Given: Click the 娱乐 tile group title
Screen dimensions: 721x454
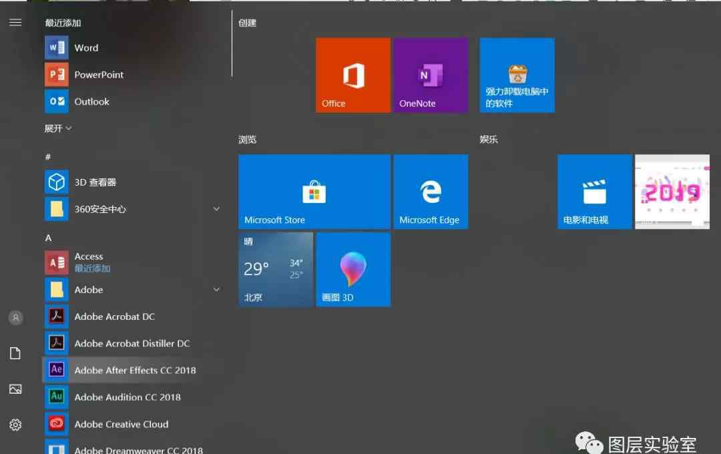Looking at the screenshot, I should coord(489,140).
